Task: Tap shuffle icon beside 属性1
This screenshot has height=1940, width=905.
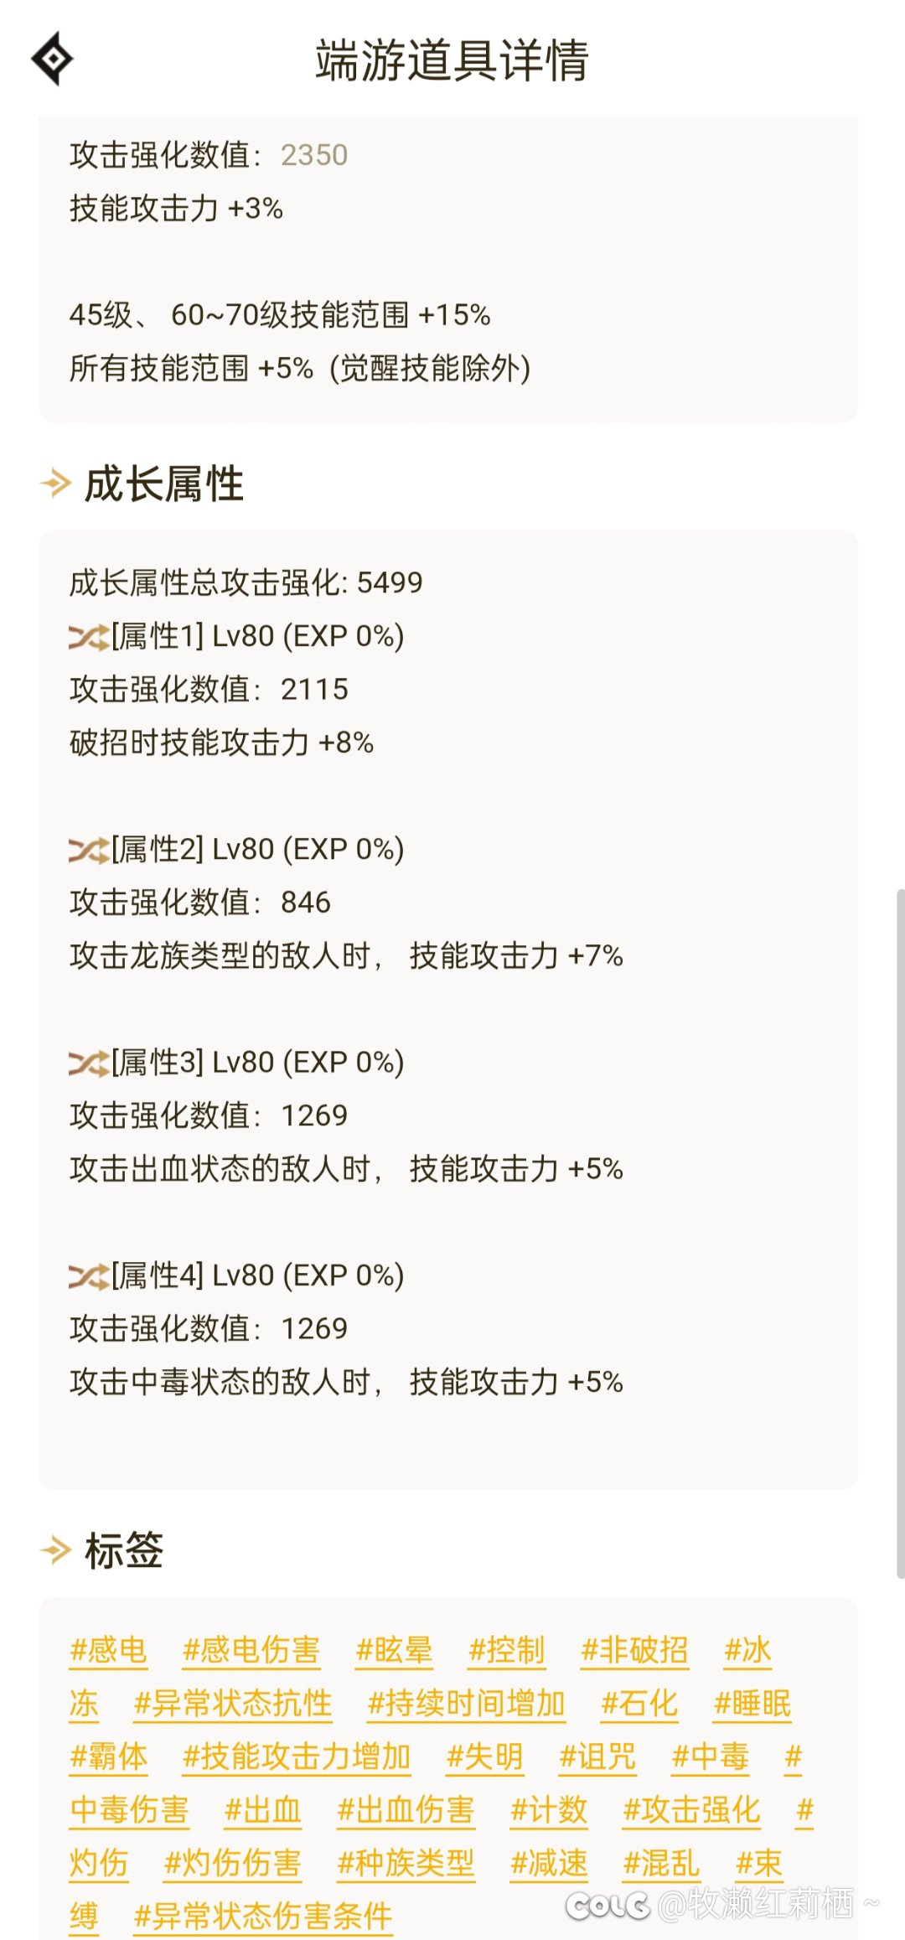Action: tap(89, 638)
